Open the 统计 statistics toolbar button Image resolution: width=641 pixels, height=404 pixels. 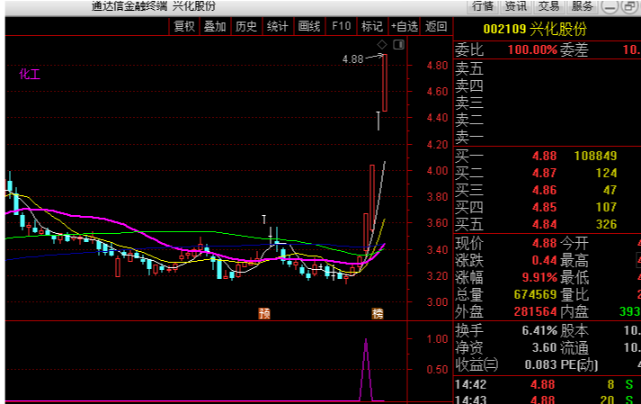click(278, 27)
